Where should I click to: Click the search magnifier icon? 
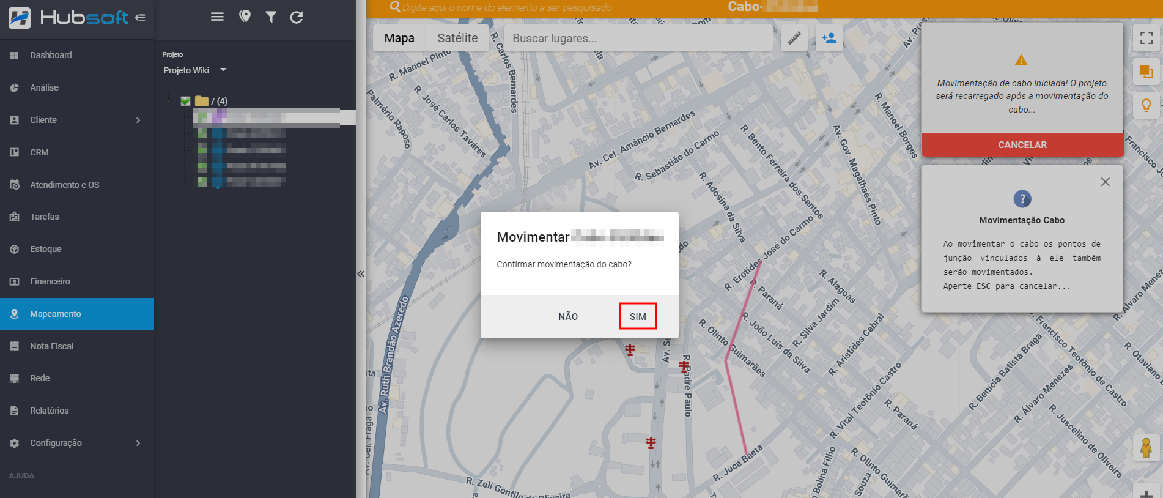[395, 7]
